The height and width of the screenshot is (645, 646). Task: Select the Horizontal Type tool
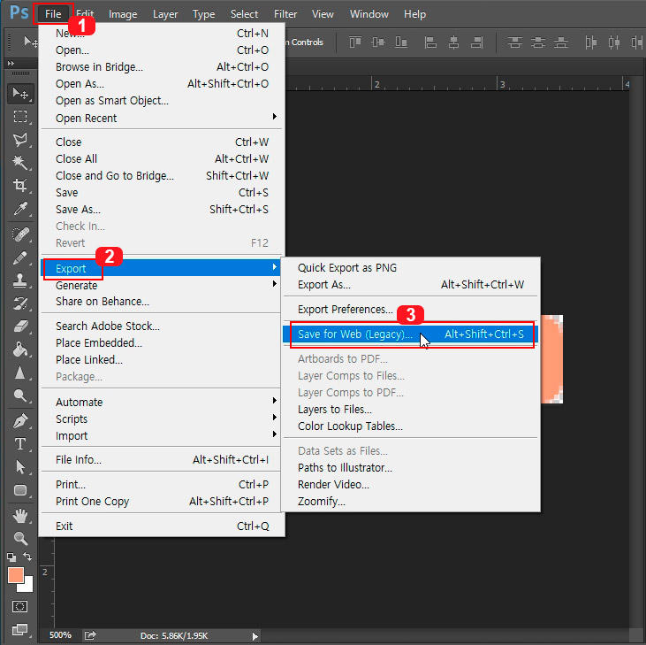point(20,444)
